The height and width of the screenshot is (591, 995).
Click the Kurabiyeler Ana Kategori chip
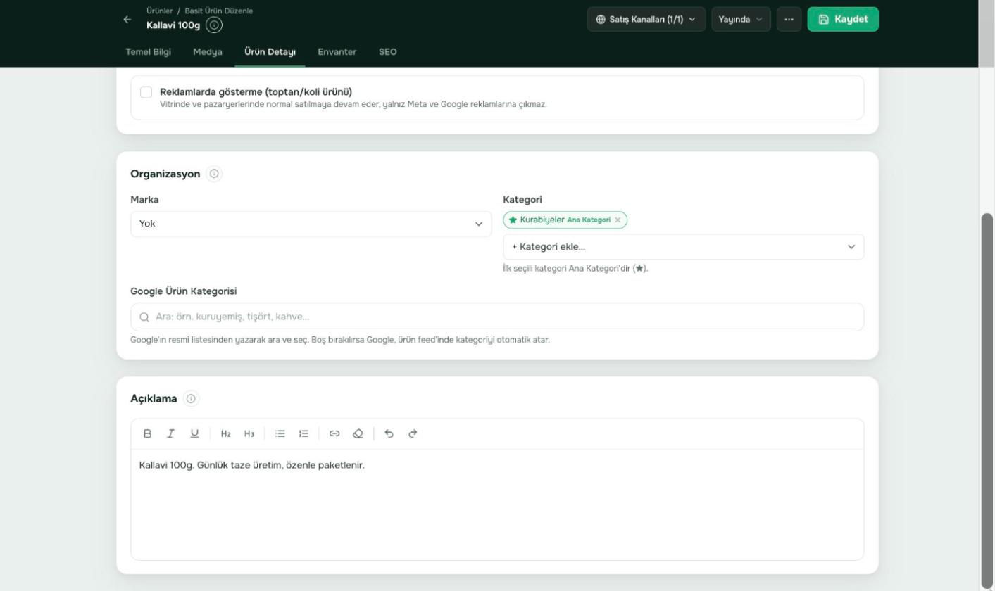pyautogui.click(x=565, y=220)
